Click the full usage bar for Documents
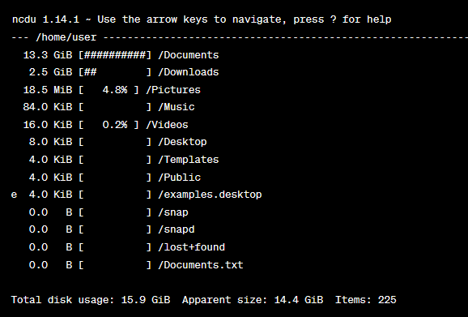This screenshot has width=468, height=317. [x=115, y=55]
